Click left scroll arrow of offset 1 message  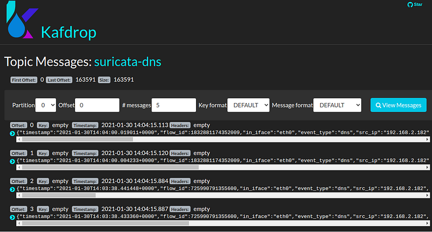click(x=19, y=167)
